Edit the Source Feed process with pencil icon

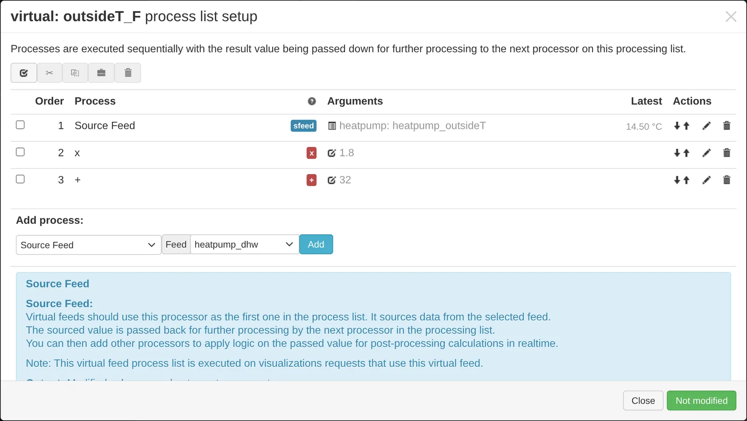click(706, 126)
